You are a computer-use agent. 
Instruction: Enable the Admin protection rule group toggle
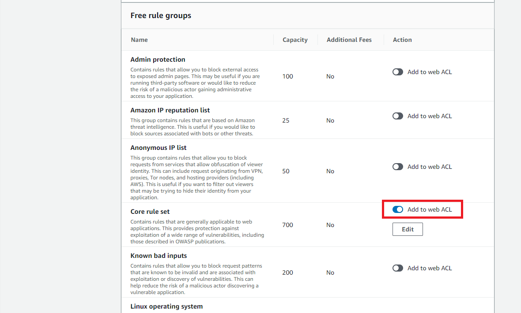click(x=397, y=71)
